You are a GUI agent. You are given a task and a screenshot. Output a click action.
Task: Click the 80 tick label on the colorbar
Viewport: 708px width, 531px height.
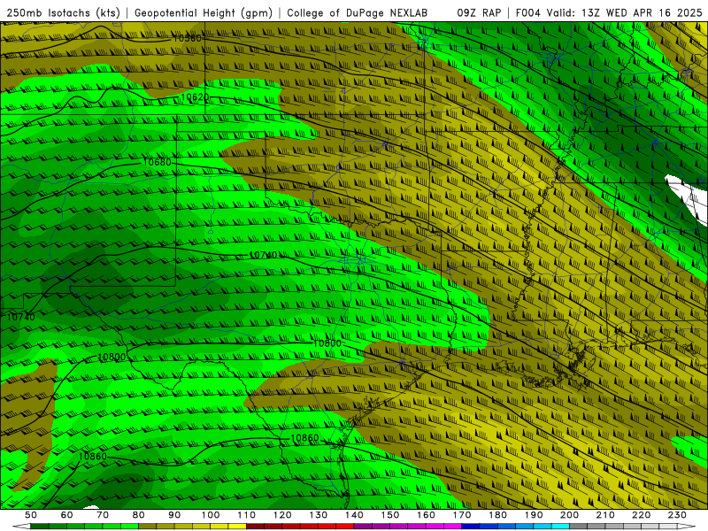pos(139,515)
